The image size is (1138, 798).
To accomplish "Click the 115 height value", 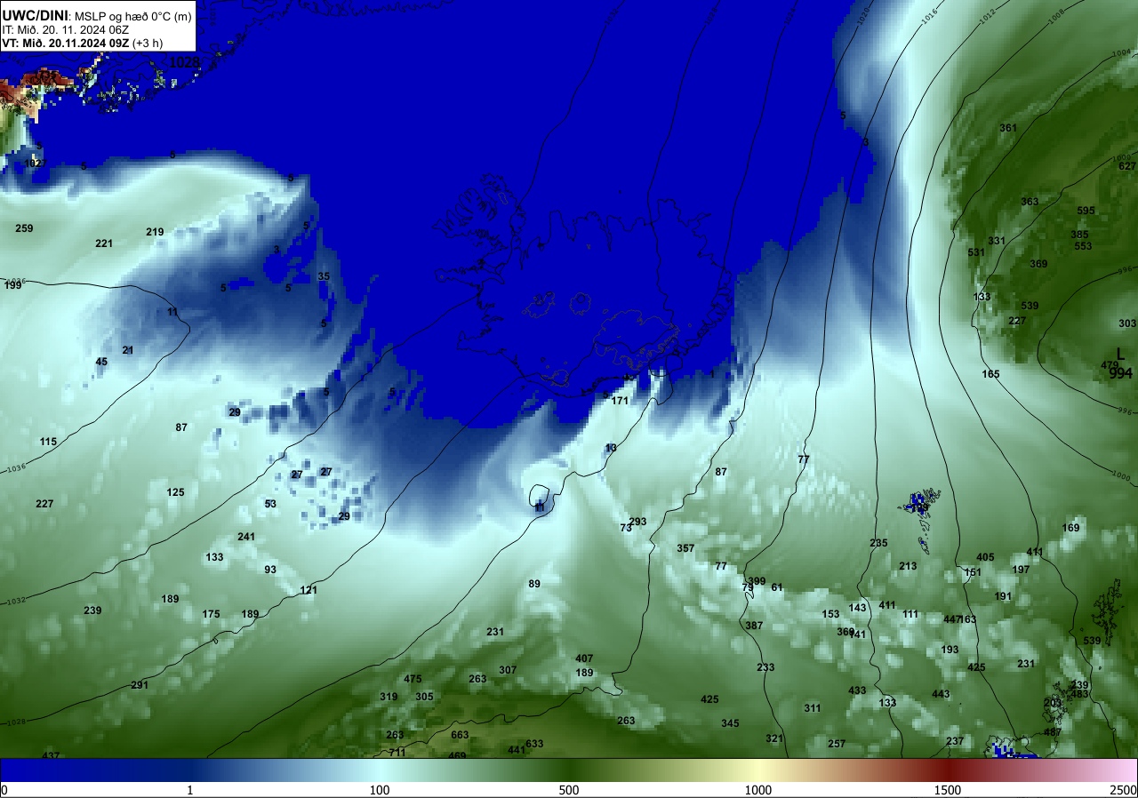I will pyautogui.click(x=48, y=442).
